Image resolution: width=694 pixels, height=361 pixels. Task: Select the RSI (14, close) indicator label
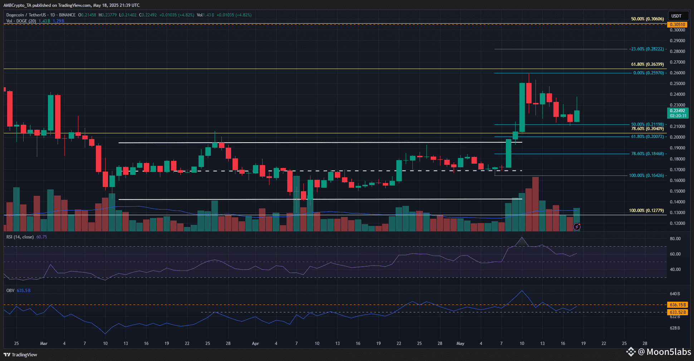click(x=20, y=237)
